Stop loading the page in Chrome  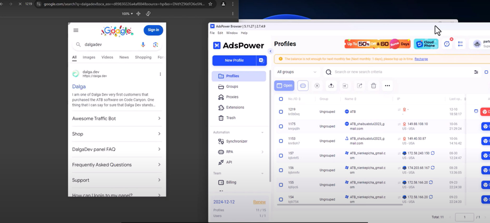click(20, 4)
